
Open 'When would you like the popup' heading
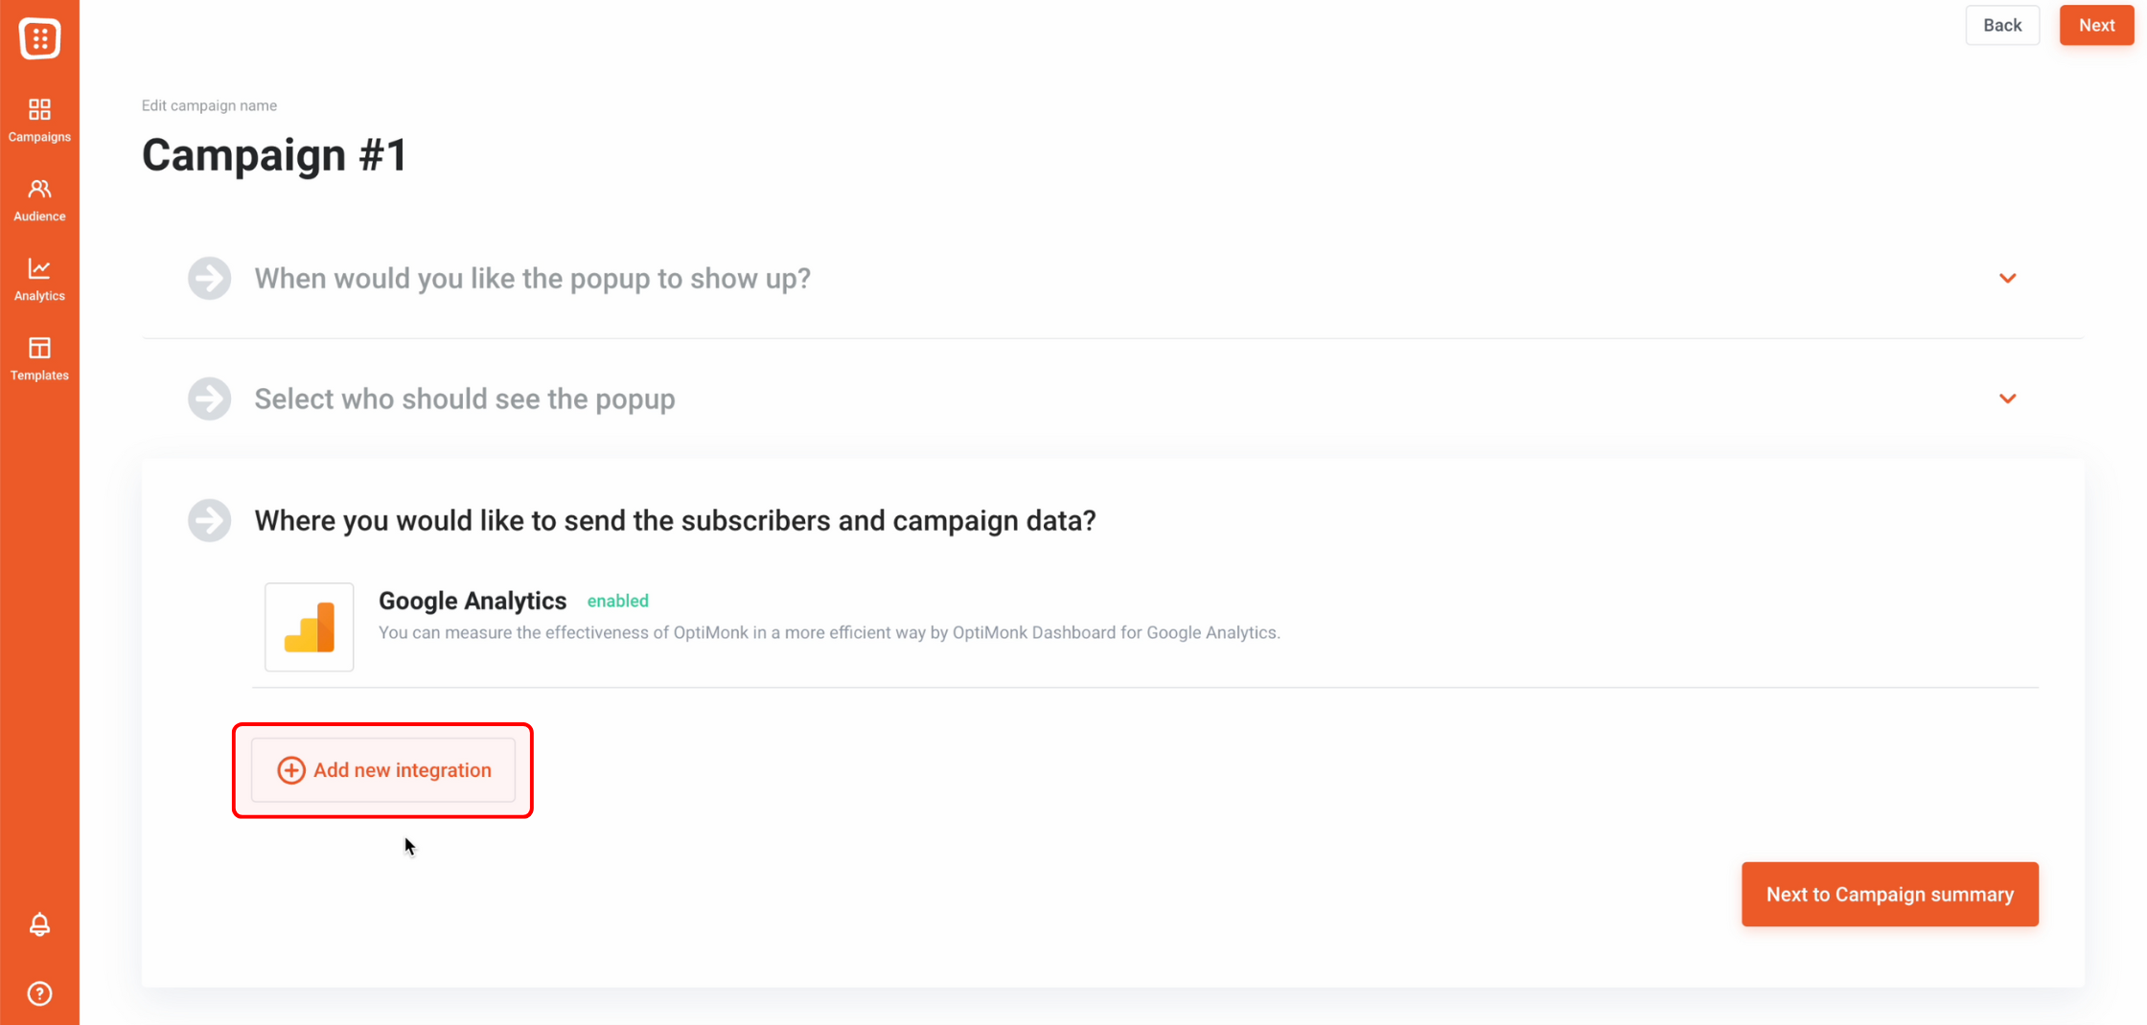point(532,278)
